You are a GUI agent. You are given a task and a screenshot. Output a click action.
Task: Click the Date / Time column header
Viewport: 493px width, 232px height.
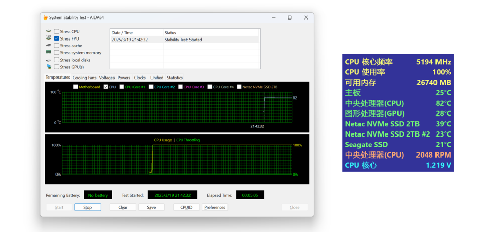point(137,33)
